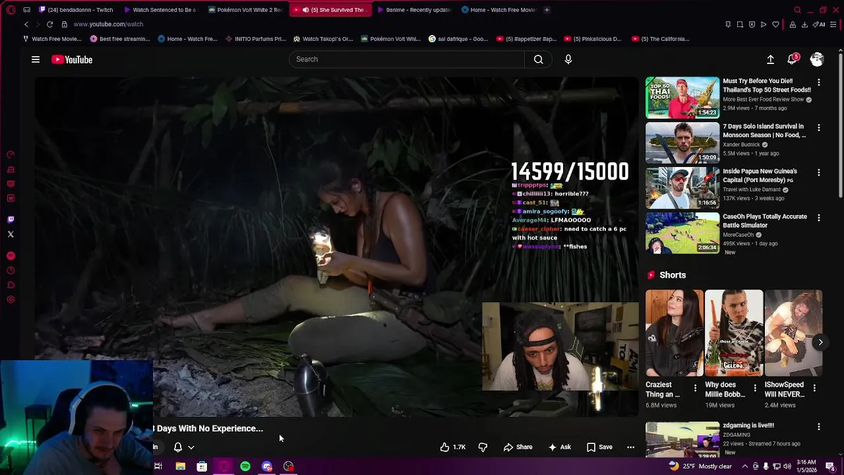This screenshot has height=475, width=844.
Task: Open a new browser tab plus button
Action: coord(547,10)
